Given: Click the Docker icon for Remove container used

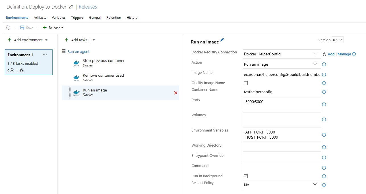Looking at the screenshot, I should click(x=76, y=78).
